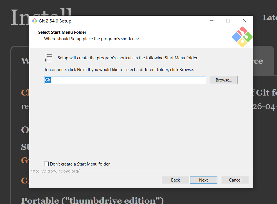
Task: Click the "Setup will create the program's shortcuts" text
Action: pos(128,58)
